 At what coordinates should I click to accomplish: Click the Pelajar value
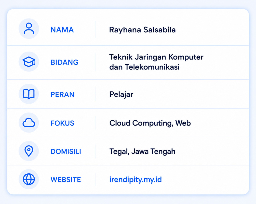click(x=121, y=95)
